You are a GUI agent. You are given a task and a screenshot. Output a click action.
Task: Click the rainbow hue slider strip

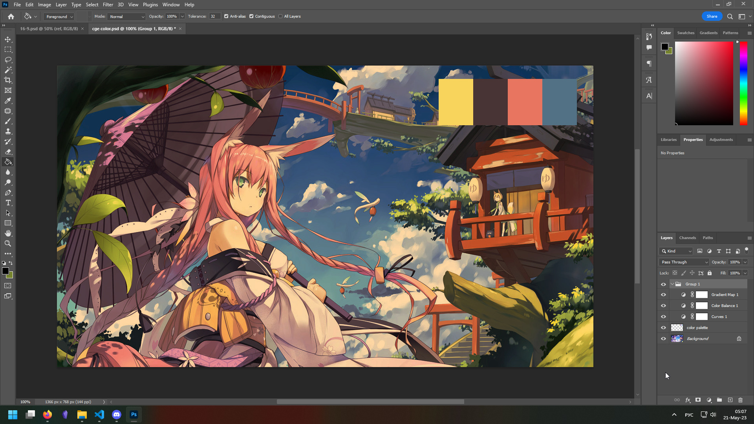pos(743,83)
